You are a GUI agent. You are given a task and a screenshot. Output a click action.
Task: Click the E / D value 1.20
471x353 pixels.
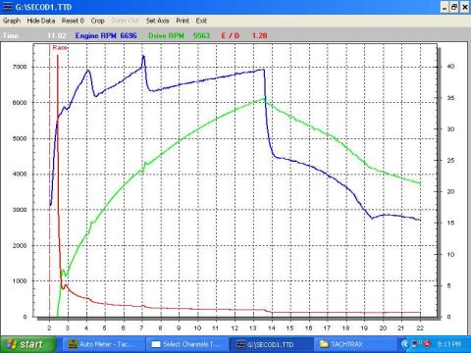click(259, 35)
